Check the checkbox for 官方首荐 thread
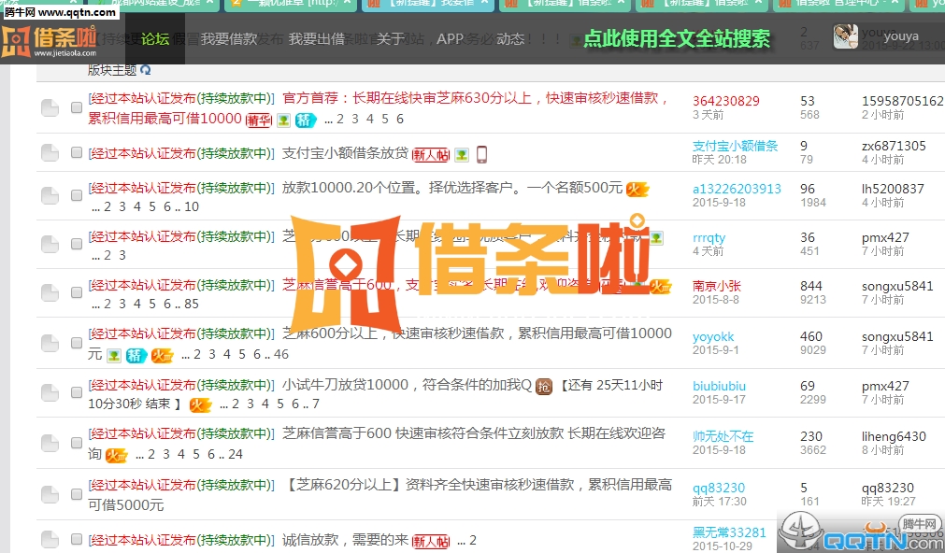This screenshot has height=553, width=945. tap(77, 108)
